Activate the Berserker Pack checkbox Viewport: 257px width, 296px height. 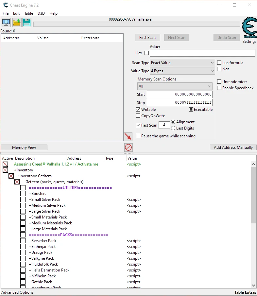(23, 241)
